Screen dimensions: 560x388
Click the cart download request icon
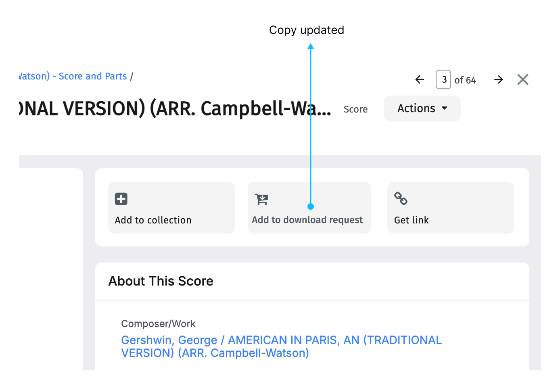pyautogui.click(x=261, y=199)
